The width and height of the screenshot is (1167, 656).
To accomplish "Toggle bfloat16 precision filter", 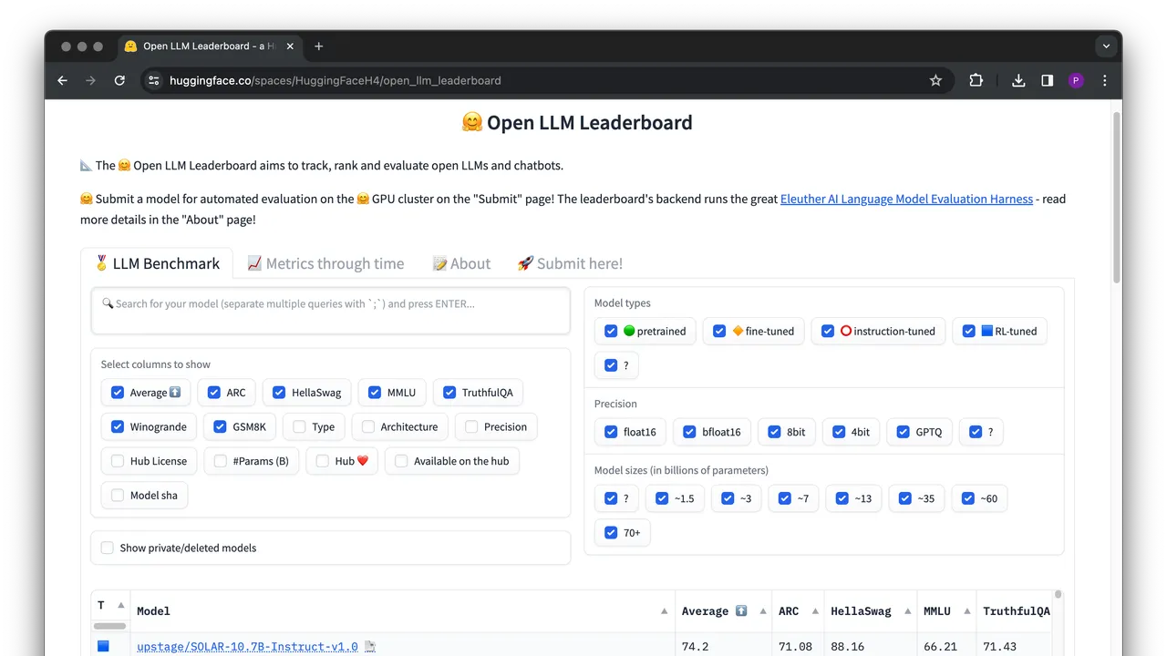I will (690, 432).
